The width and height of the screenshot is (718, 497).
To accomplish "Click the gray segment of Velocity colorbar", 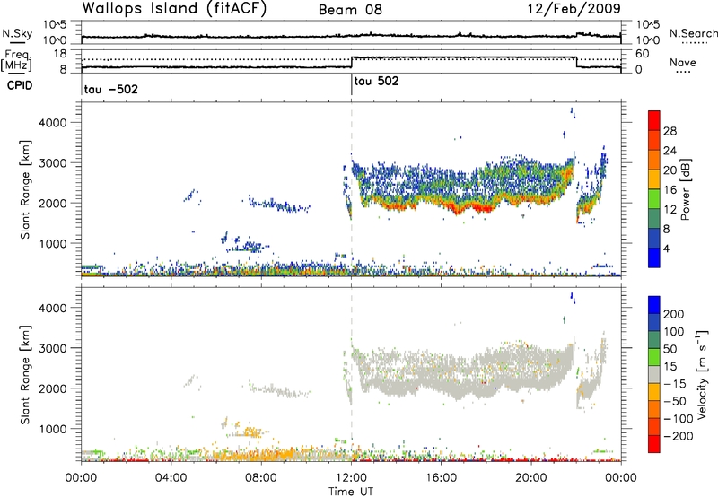I will 654,375.
